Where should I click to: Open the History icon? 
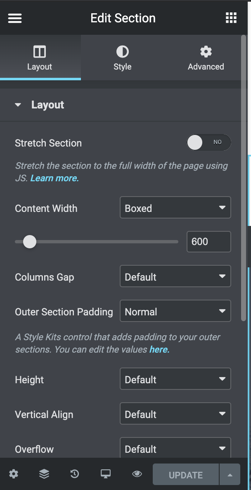pos(75,474)
